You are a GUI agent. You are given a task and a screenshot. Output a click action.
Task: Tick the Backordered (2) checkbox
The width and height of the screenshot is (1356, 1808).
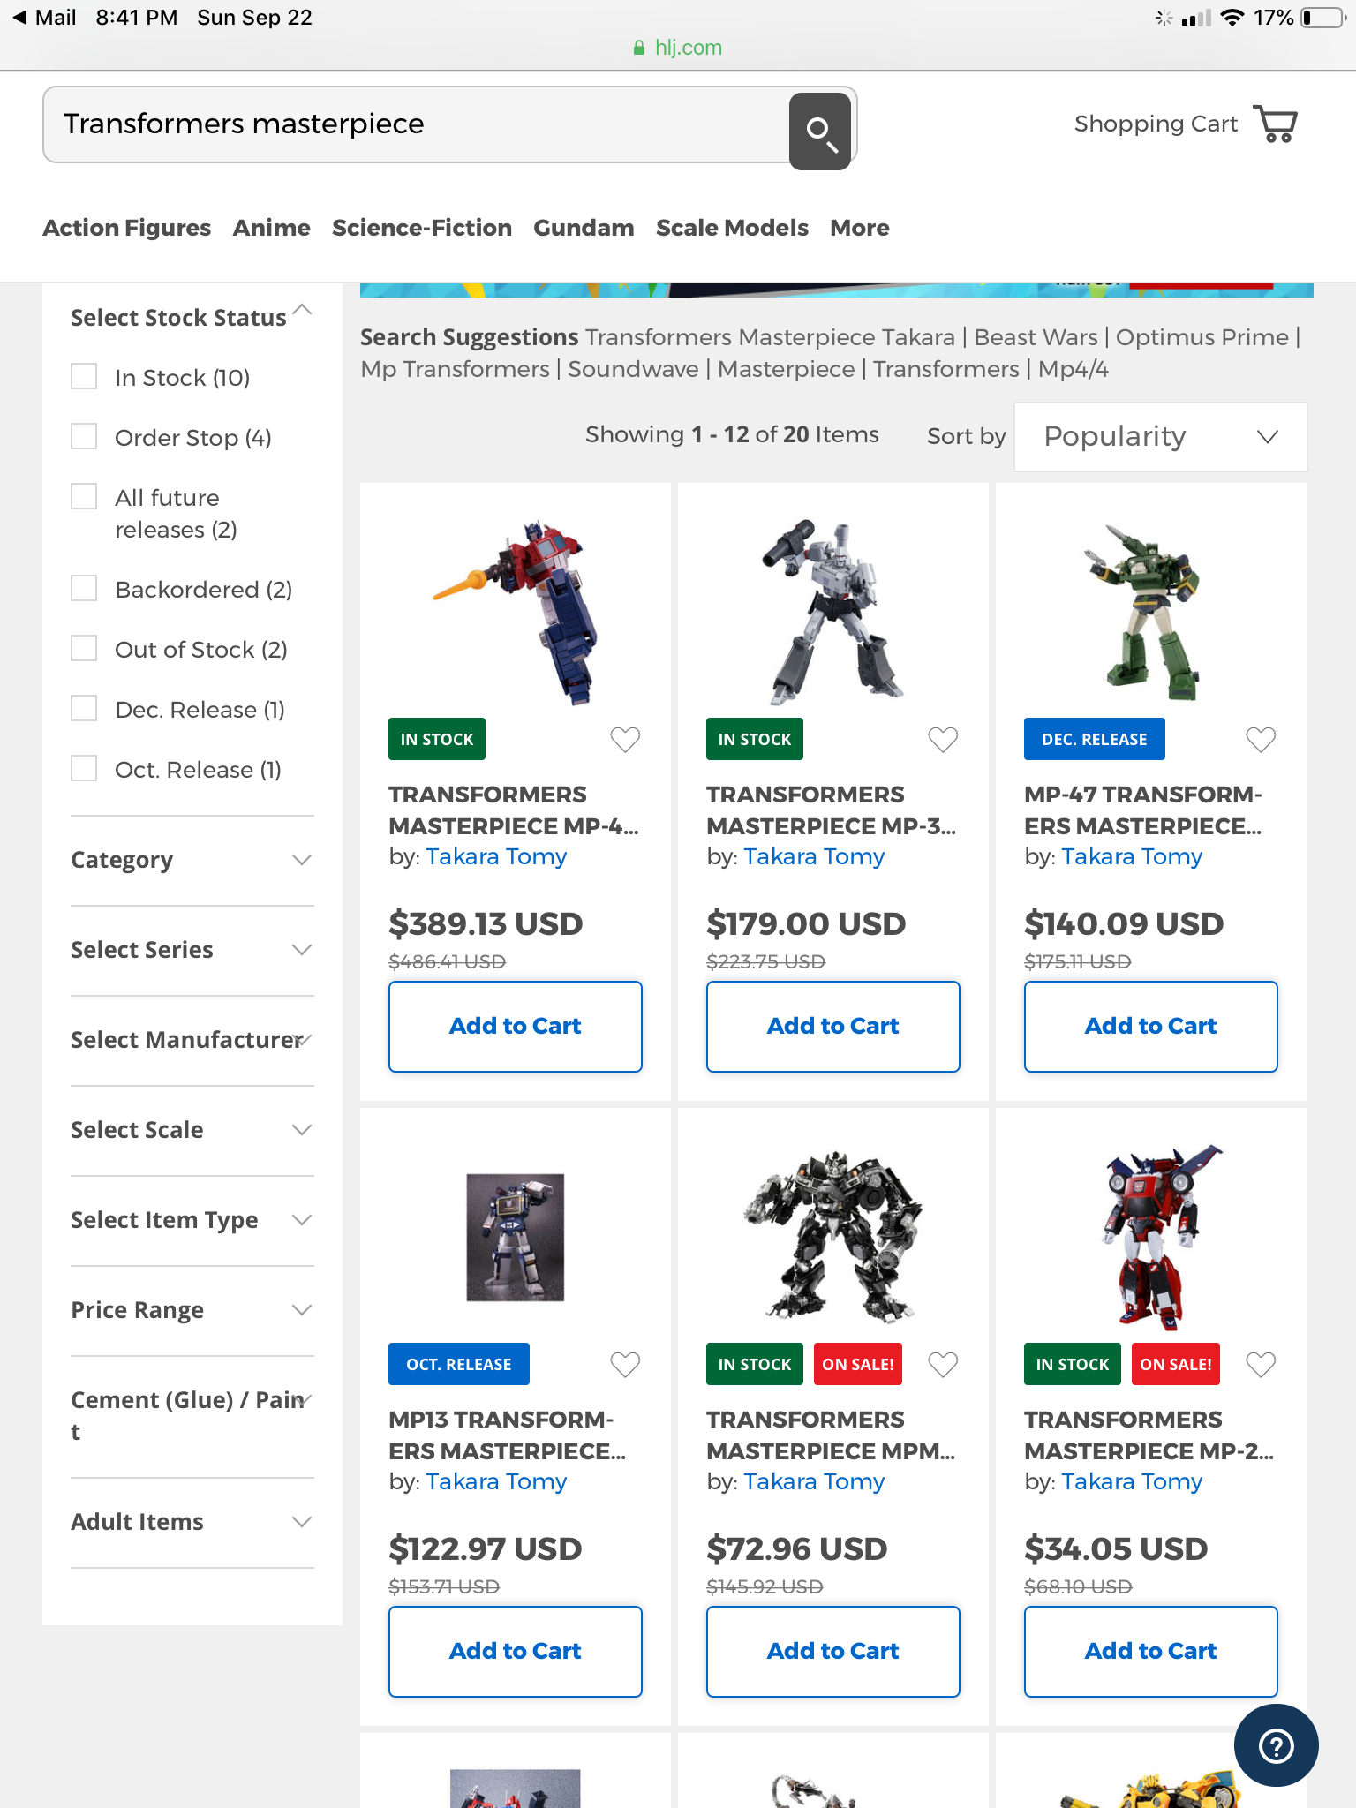point(84,589)
